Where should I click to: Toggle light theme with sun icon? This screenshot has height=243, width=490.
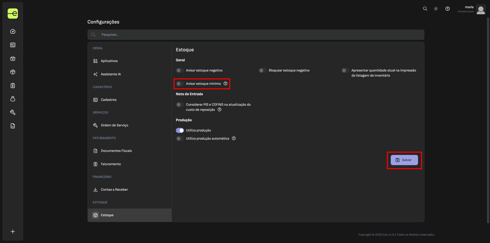436,9
